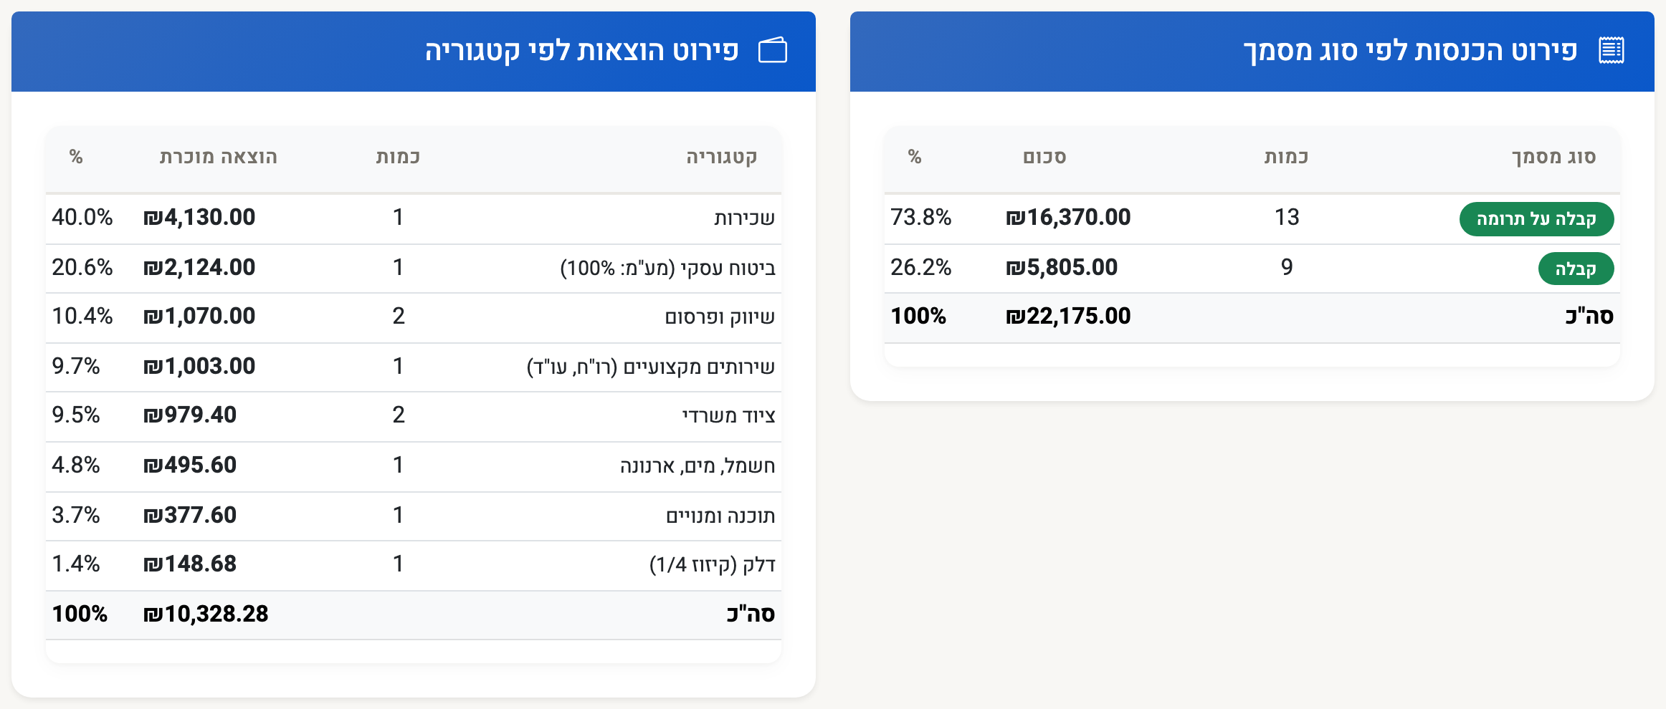Select the 'חשמל, מים, ארנונה' row
Screen dimensions: 1666x709
pyautogui.click(x=414, y=466)
